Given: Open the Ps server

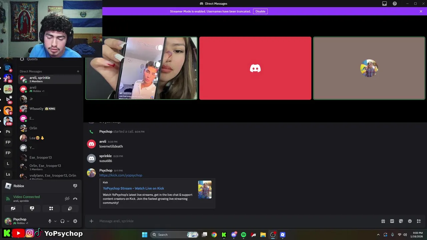Looking at the screenshot, I should 8,132.
